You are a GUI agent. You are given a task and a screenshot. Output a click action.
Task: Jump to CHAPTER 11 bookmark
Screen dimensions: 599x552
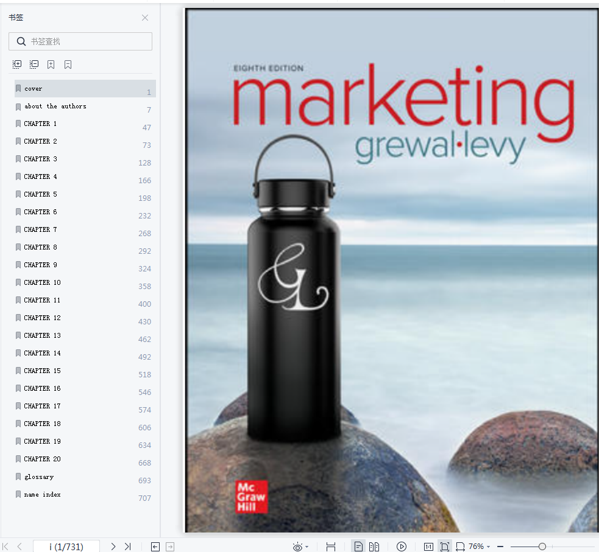coord(85,300)
